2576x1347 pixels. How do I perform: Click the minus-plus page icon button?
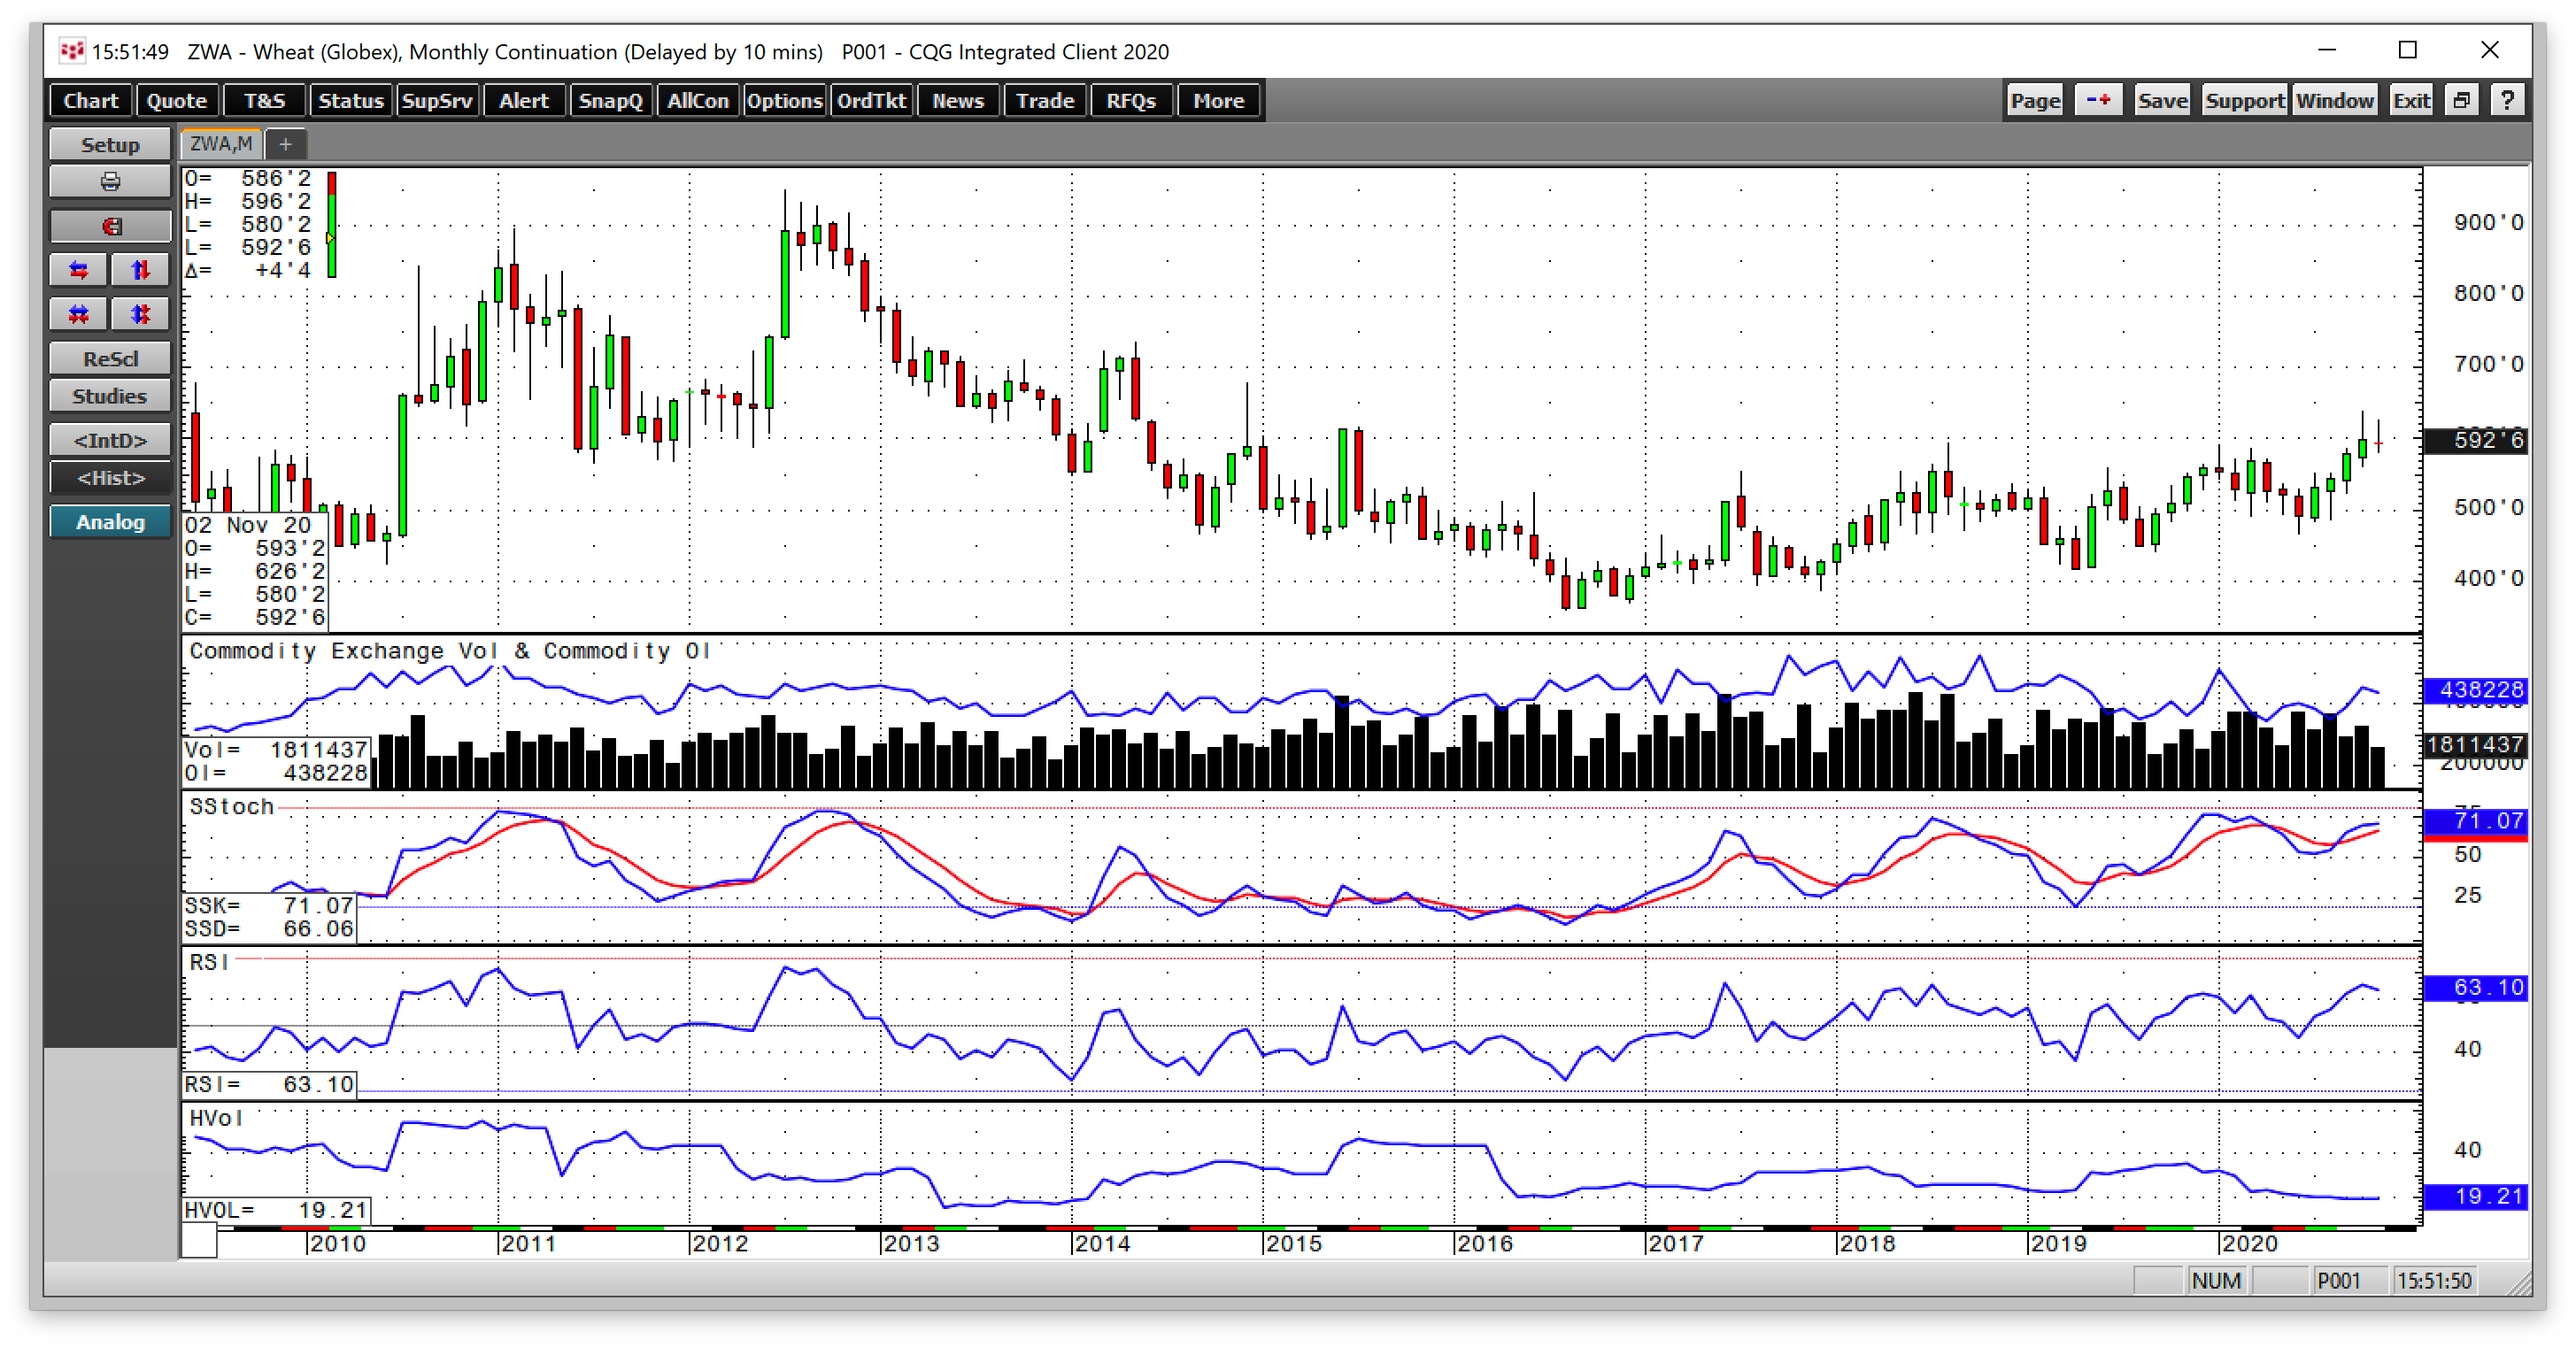[2098, 100]
